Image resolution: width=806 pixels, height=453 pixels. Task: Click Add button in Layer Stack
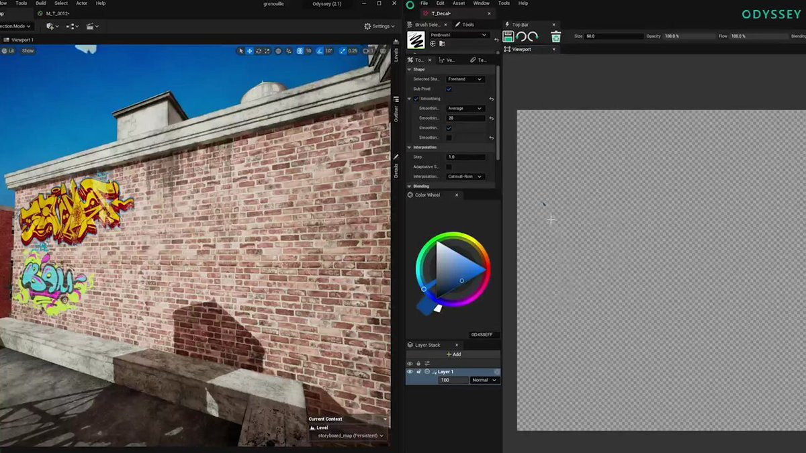click(x=453, y=354)
